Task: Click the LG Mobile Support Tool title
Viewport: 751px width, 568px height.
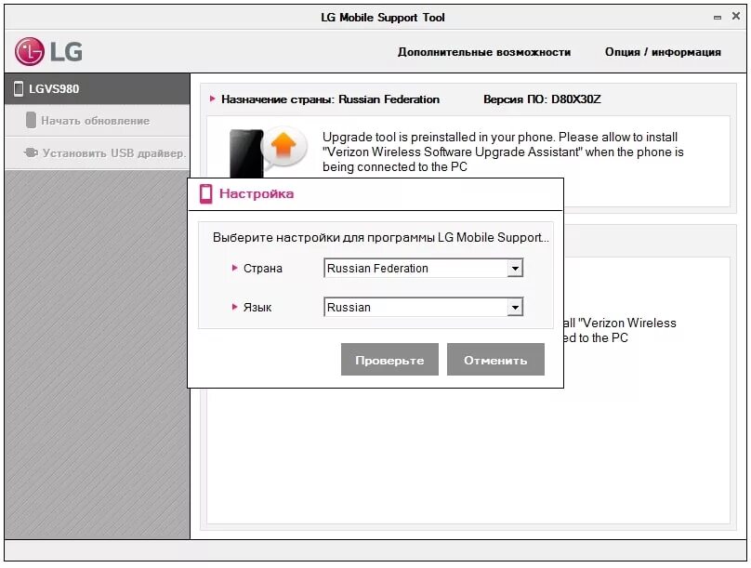Action: coord(383,18)
